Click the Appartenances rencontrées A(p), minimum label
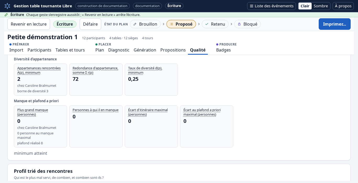This screenshot has width=358, height=183. tap(39, 70)
